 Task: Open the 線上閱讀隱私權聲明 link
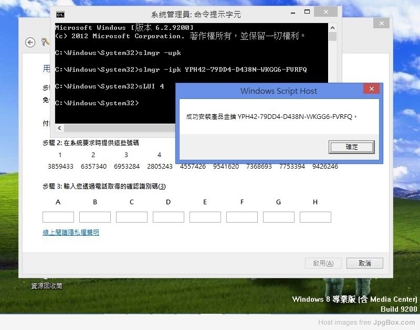pyautogui.click(x=71, y=232)
